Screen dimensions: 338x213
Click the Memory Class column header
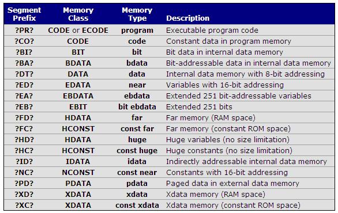(78, 14)
